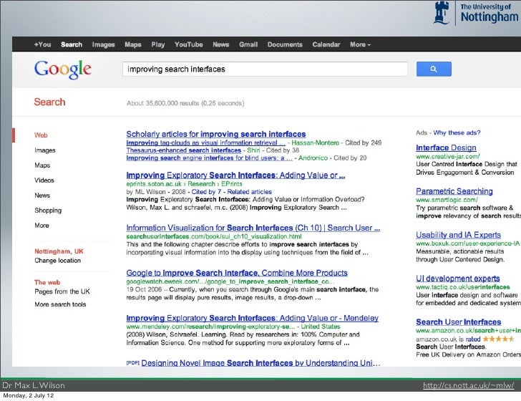Open Calendar in the top bar
The image size is (521, 401).
click(326, 44)
